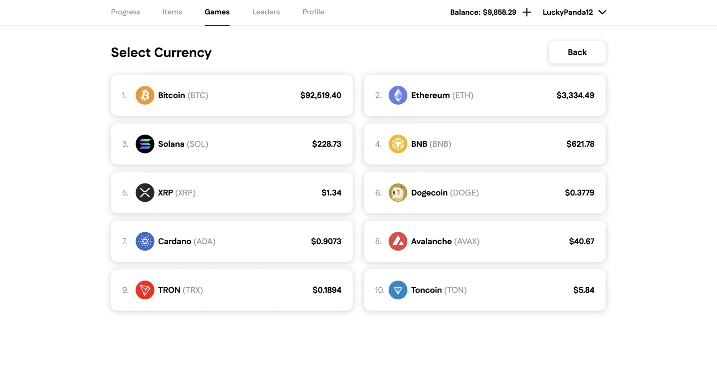The image size is (717, 392).
Task: Click the XRP logo icon
Action: tap(145, 193)
